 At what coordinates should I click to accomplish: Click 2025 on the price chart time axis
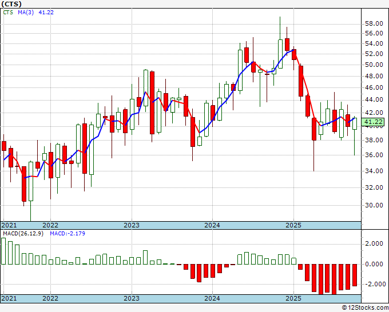tap(293, 225)
